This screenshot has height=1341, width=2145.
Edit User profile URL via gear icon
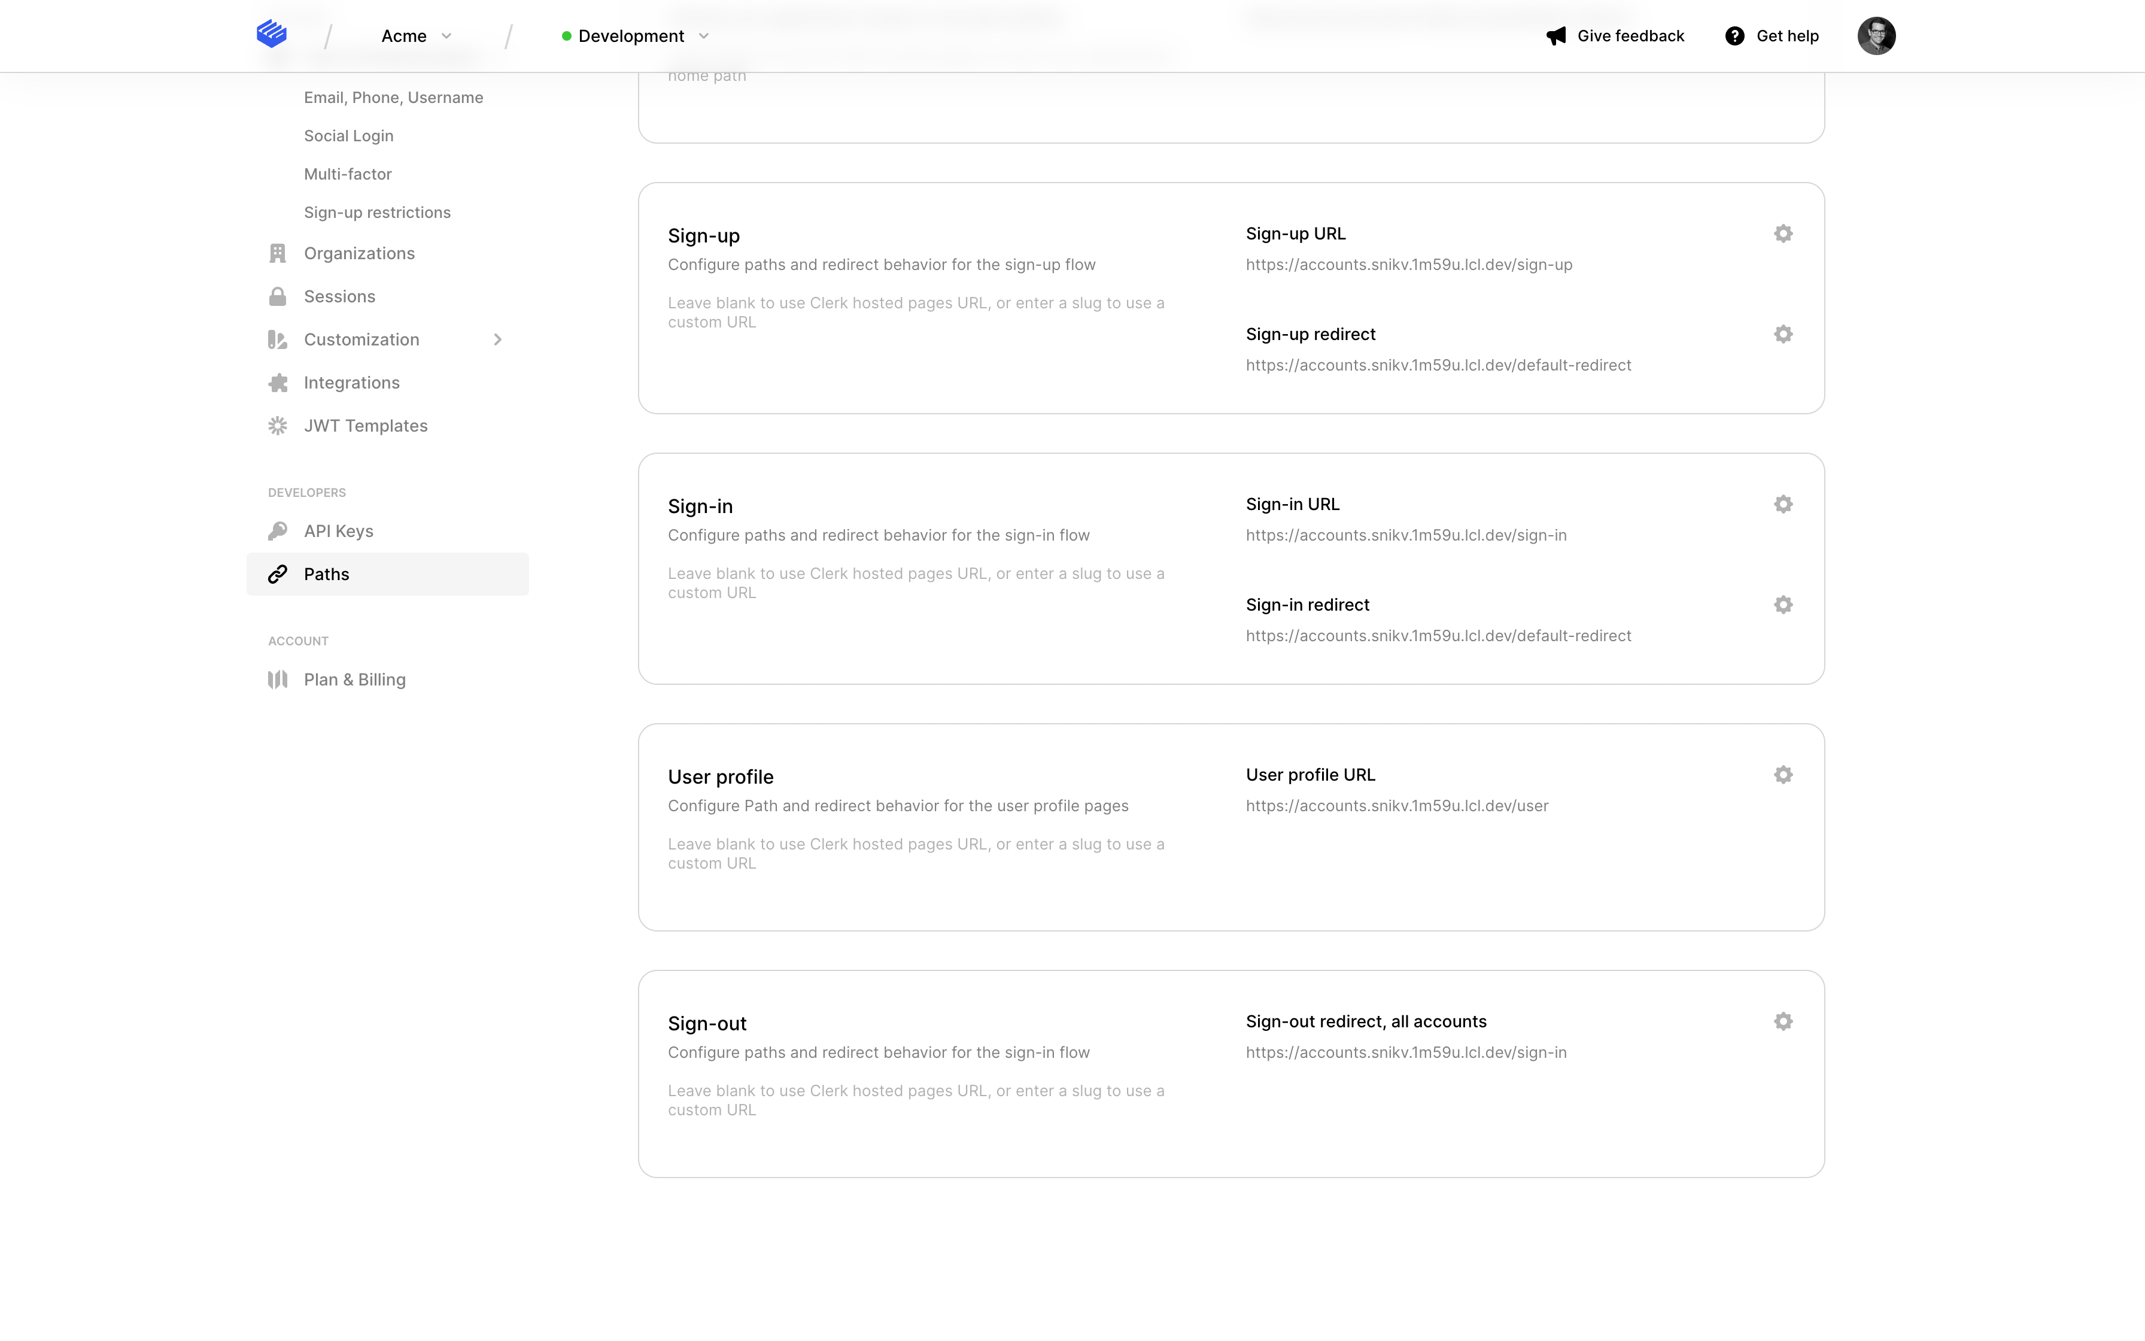[x=1784, y=774]
